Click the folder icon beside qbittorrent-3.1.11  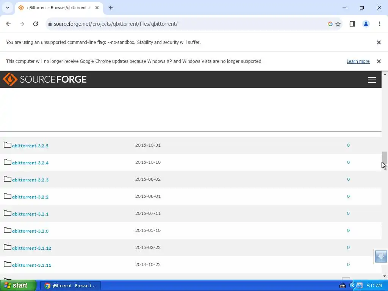pos(8,264)
